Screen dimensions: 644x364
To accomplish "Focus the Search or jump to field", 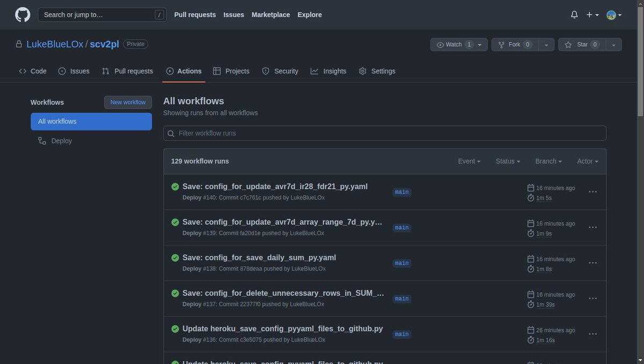I will pyautogui.click(x=102, y=14).
